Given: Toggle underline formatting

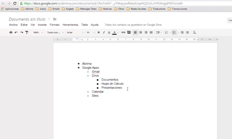Looking at the screenshot, I should 109,32.
